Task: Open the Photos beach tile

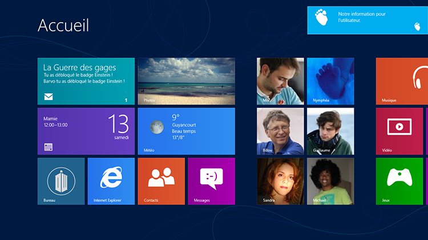Action: 186,81
